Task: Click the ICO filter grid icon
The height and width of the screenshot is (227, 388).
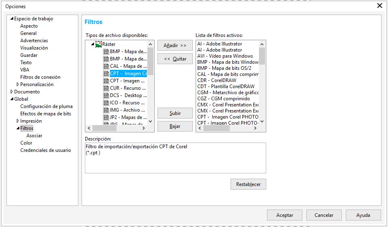Action: coord(106,103)
